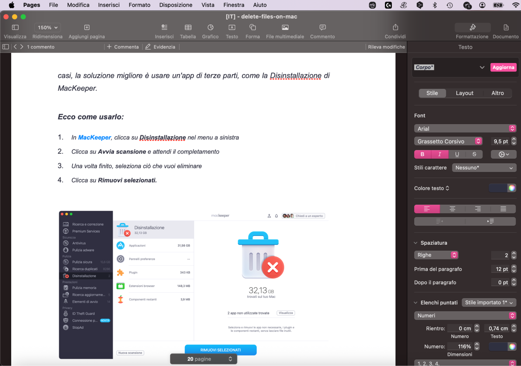Open the Formato menu
521x366 pixels.
tap(139, 5)
